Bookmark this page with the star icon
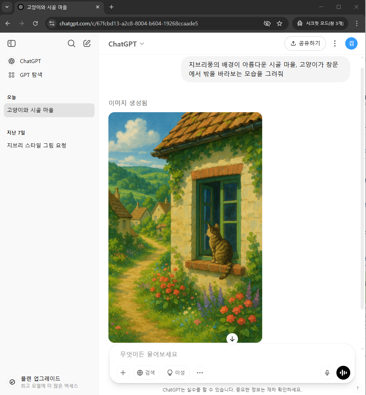 [279, 23]
